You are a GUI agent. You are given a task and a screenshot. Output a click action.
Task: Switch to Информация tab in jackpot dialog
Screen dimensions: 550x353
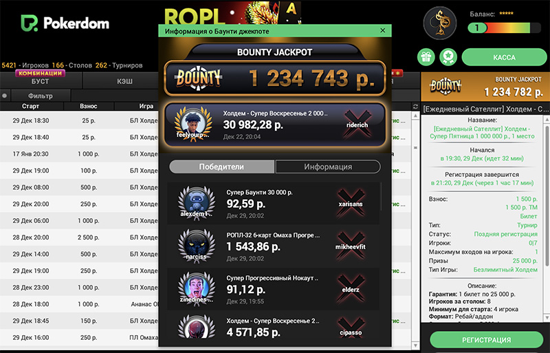click(328, 167)
